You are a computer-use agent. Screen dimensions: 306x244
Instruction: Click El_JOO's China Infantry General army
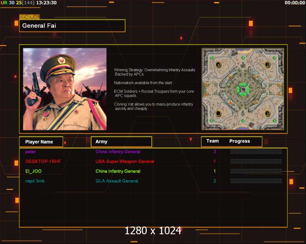[x=118, y=171]
